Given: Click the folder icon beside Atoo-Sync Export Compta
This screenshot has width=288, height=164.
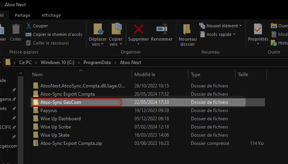Looking at the screenshot, I should [x=36, y=94].
